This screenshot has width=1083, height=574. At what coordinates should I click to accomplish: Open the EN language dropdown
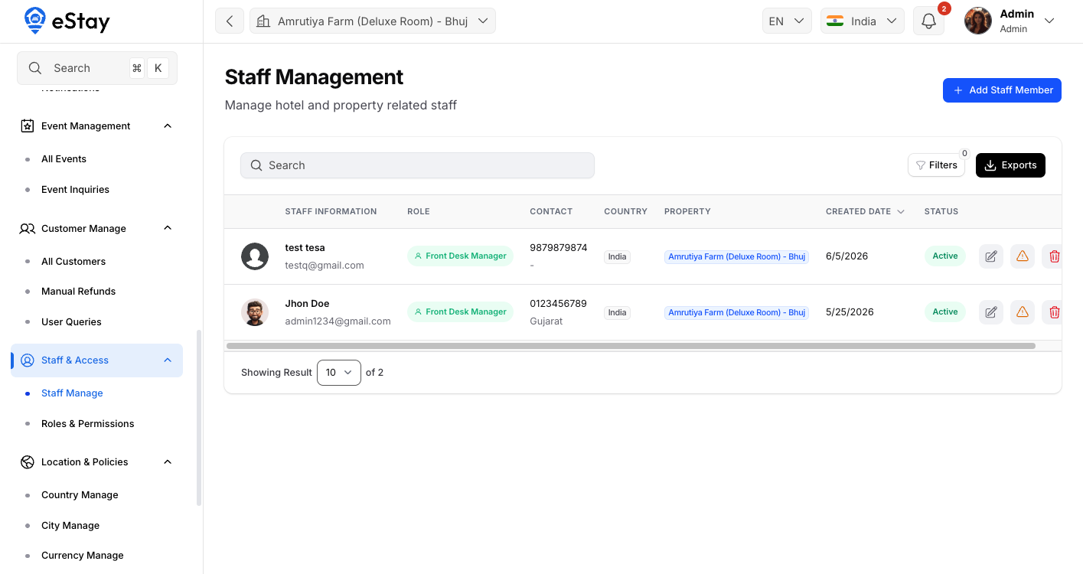[x=787, y=21]
